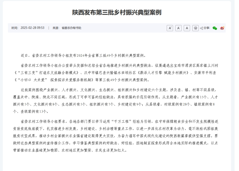This screenshot has height=171, width=239.
Task: Increase font size with A+ button
Action: (x=170, y=28)
